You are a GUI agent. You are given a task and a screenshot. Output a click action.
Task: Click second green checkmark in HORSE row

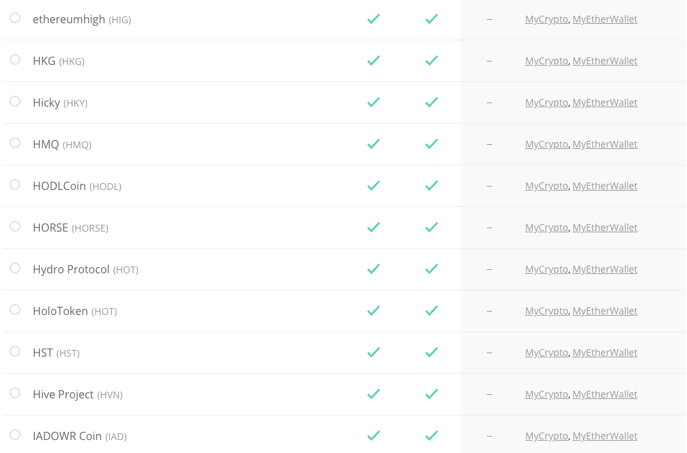tap(432, 227)
